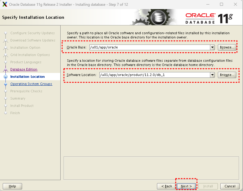Screen dimensions: 243x191
Task: Minimize the installer window
Action: coord(208,4)
